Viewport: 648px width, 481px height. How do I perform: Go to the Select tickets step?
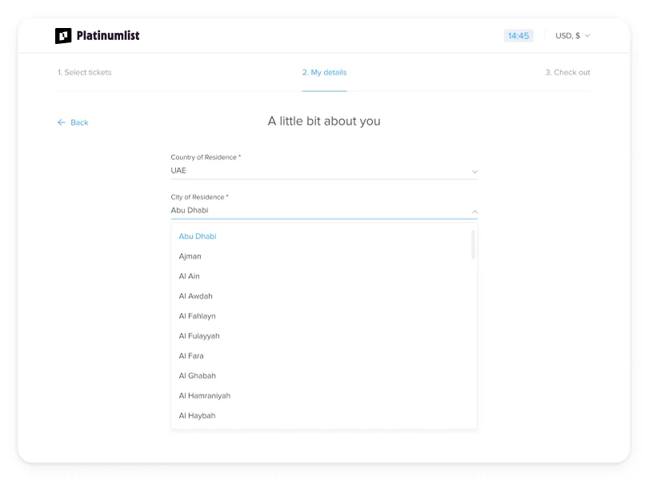coord(85,73)
